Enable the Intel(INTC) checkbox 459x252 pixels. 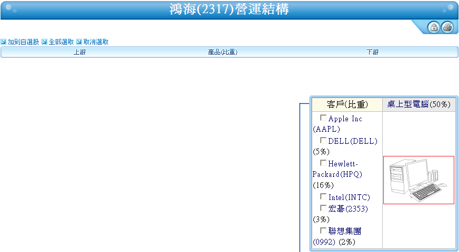coord(323,196)
